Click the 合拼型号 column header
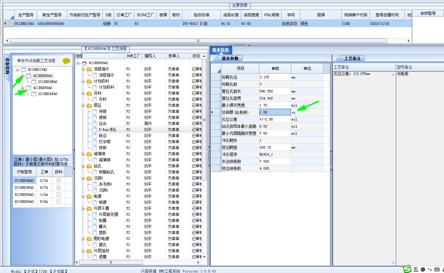This screenshot has height=273, width=444. click(428, 13)
